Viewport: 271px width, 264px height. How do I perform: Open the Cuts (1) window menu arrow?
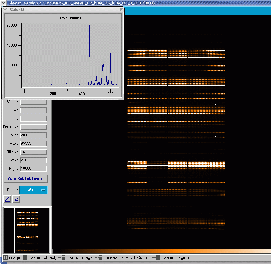pyautogui.click(x=5, y=9)
